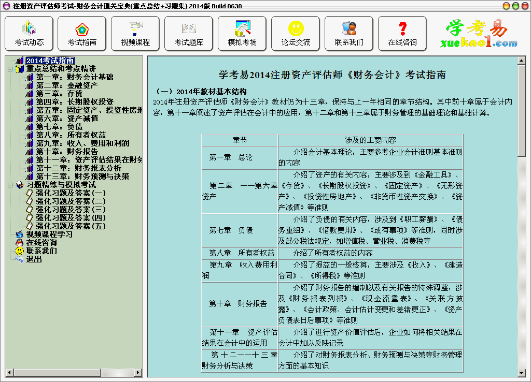531x382 pixels.
Task: Click the 考试动态 toolbar icon
Action: pyautogui.click(x=29, y=34)
